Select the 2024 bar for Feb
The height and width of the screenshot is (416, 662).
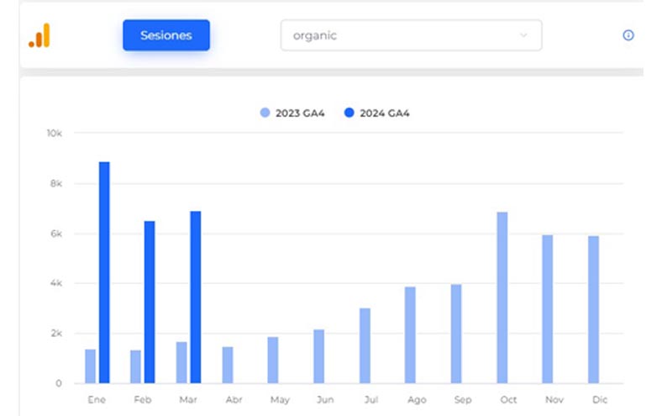150,302
